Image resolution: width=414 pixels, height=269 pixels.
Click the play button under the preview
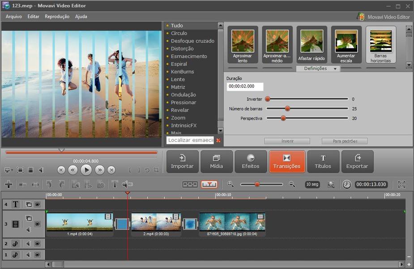click(86, 170)
